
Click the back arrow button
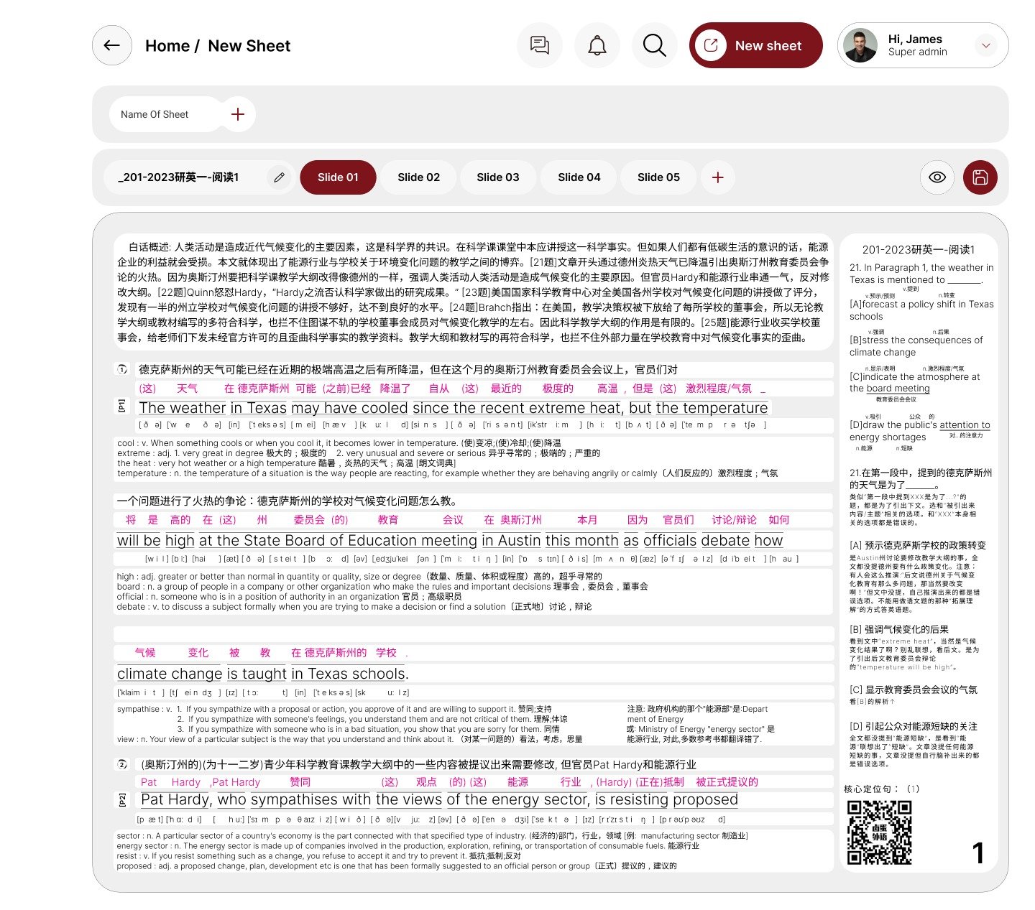coord(111,45)
